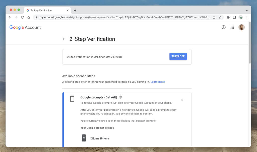Open the Chrome three-dot menu
The width and height of the screenshot is (257, 152).
tap(247, 17)
